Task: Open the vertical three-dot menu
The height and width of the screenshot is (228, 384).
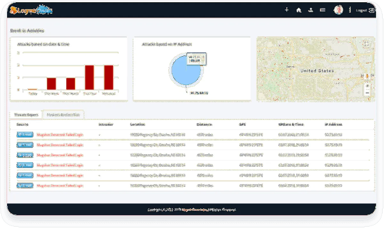Action: [x=350, y=10]
